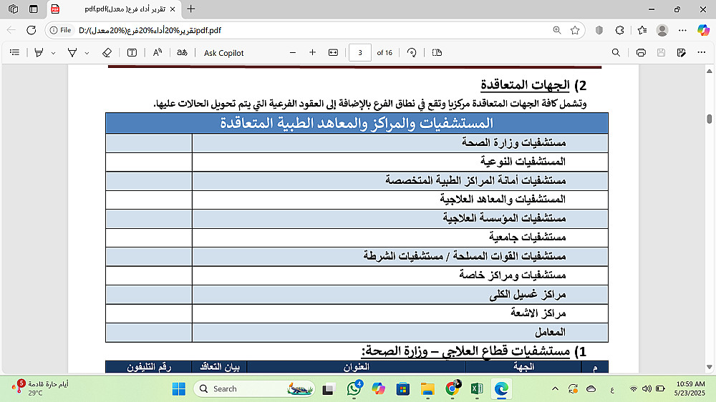Open the clock showing 10:59 AM
The width and height of the screenshot is (716, 402).
[690, 388]
